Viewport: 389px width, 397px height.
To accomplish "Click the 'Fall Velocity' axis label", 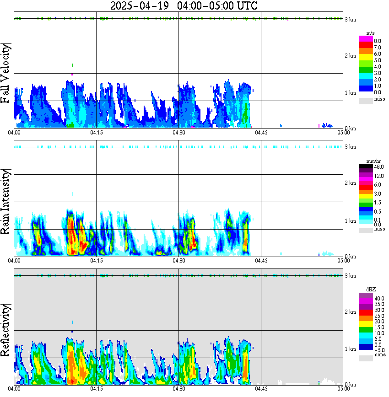I will click(x=5, y=73).
